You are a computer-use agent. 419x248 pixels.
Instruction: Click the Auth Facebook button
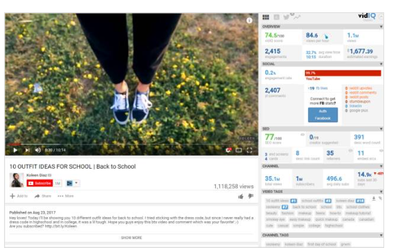click(x=323, y=115)
